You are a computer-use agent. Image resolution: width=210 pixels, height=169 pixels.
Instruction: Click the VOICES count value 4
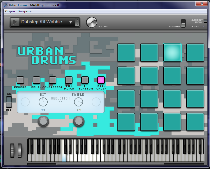pyautogui.click(x=204, y=26)
